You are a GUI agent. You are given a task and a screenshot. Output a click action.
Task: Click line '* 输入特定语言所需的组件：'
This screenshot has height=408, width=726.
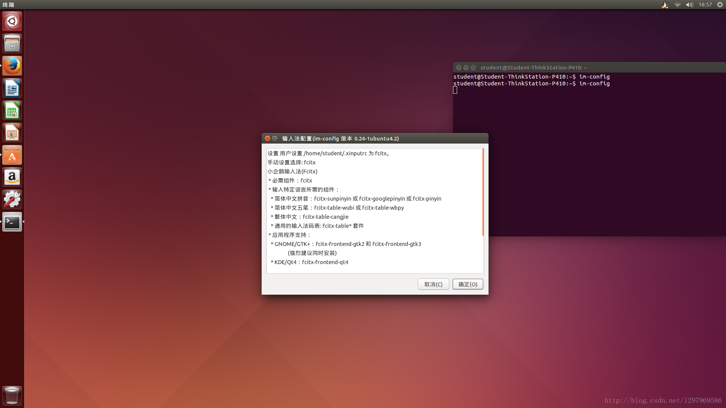click(304, 190)
